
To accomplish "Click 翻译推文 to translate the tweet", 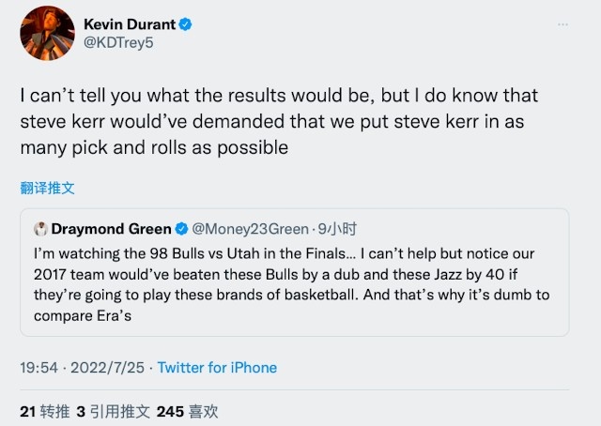I will [x=48, y=188].
